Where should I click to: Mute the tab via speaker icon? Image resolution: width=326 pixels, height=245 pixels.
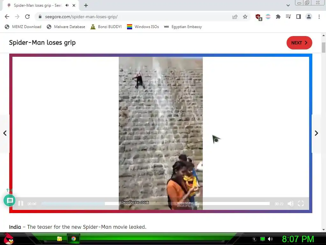click(x=67, y=5)
